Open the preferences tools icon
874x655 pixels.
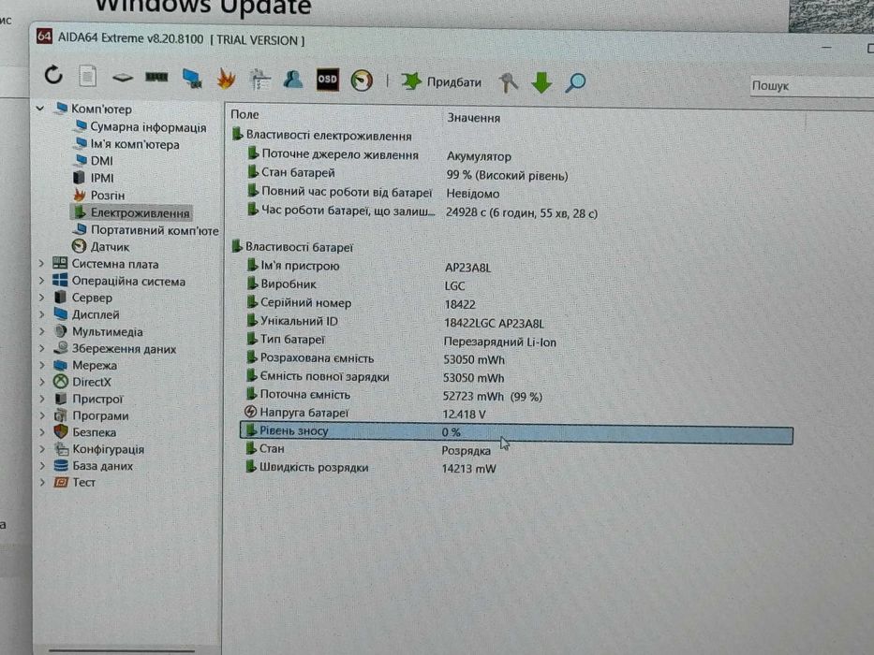[259, 80]
